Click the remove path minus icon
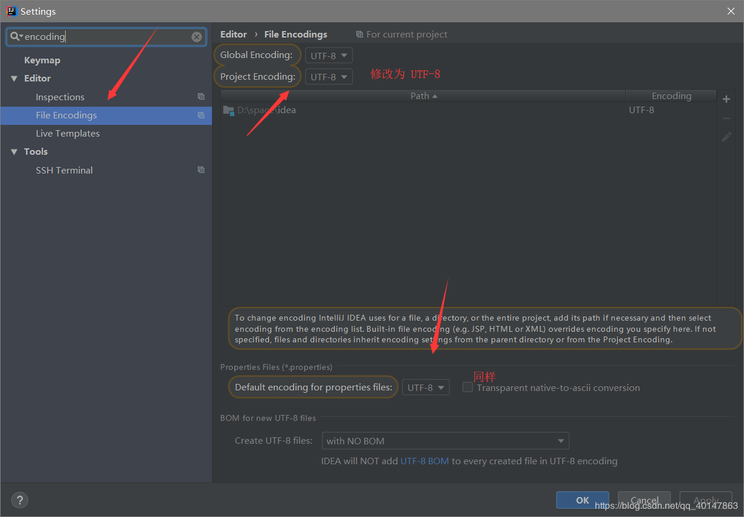 (x=726, y=118)
